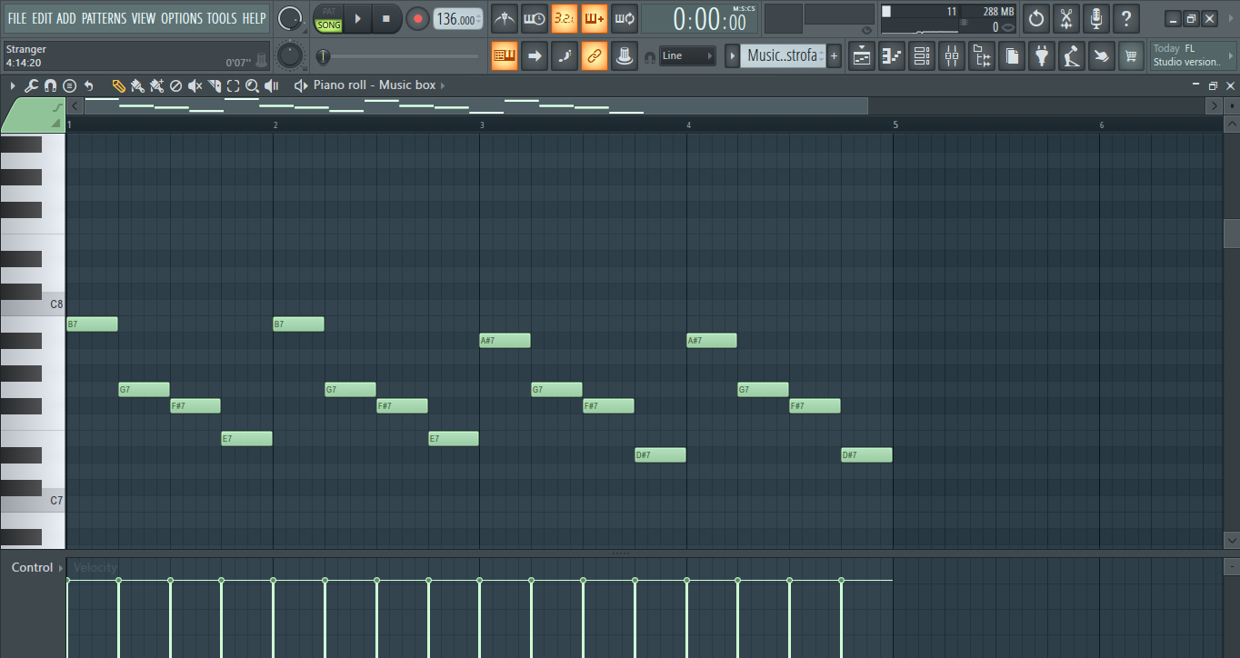Toggle the link chain button

pos(594,56)
